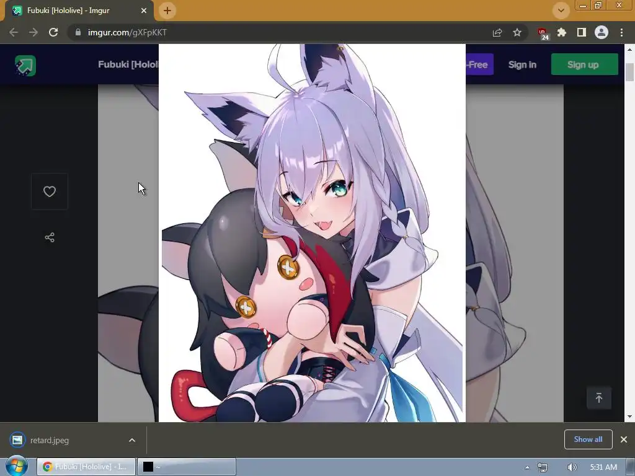Show hidden system tray icons
Image resolution: width=635 pixels, height=476 pixels.
click(x=527, y=467)
